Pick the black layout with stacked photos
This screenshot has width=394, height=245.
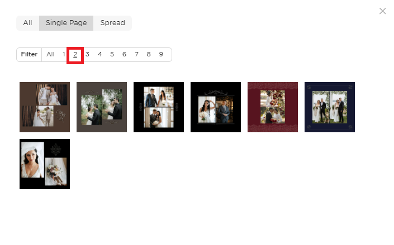(159, 107)
